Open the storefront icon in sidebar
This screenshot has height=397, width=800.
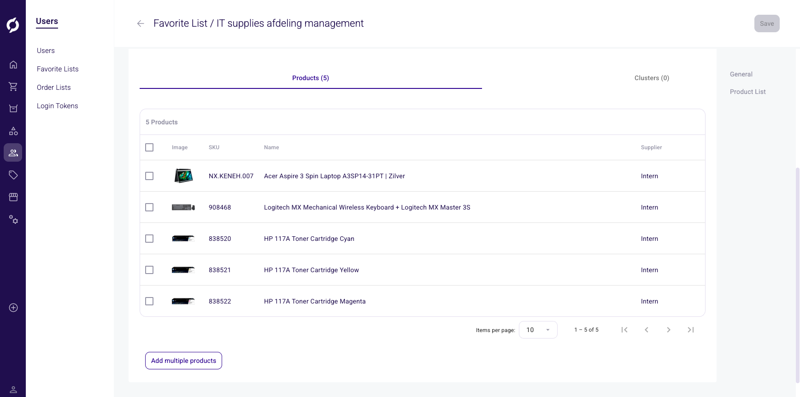pos(13,197)
